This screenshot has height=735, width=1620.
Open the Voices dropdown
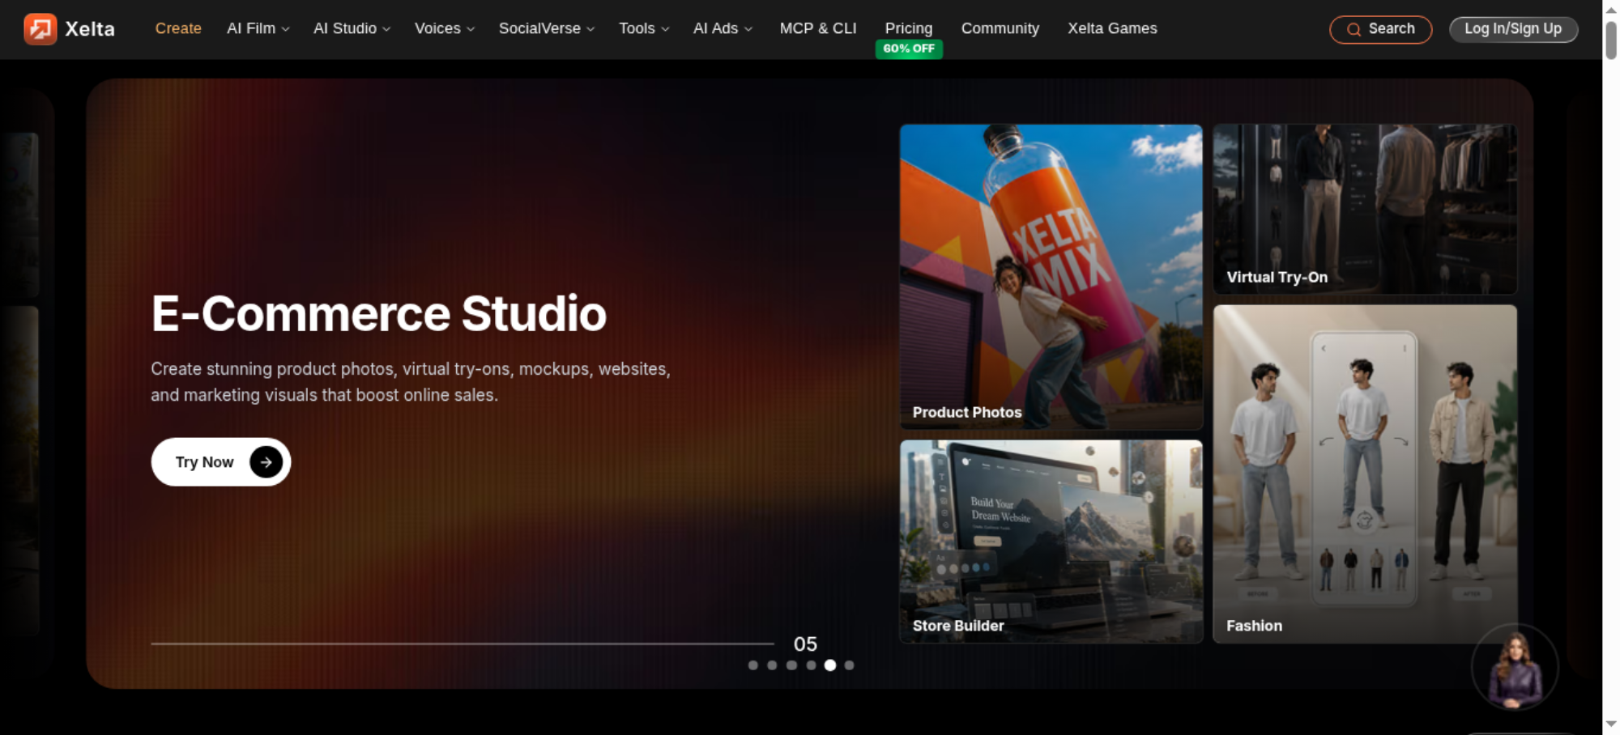click(445, 28)
